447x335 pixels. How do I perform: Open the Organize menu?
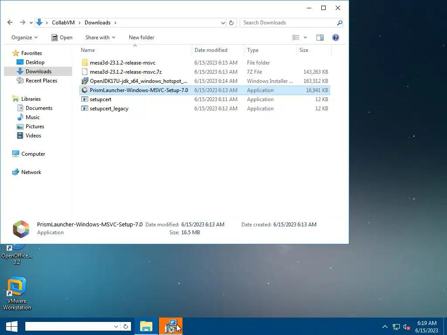24,38
